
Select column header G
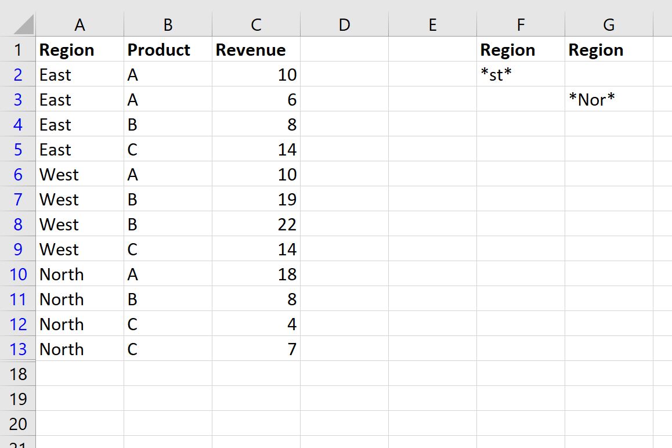(609, 24)
